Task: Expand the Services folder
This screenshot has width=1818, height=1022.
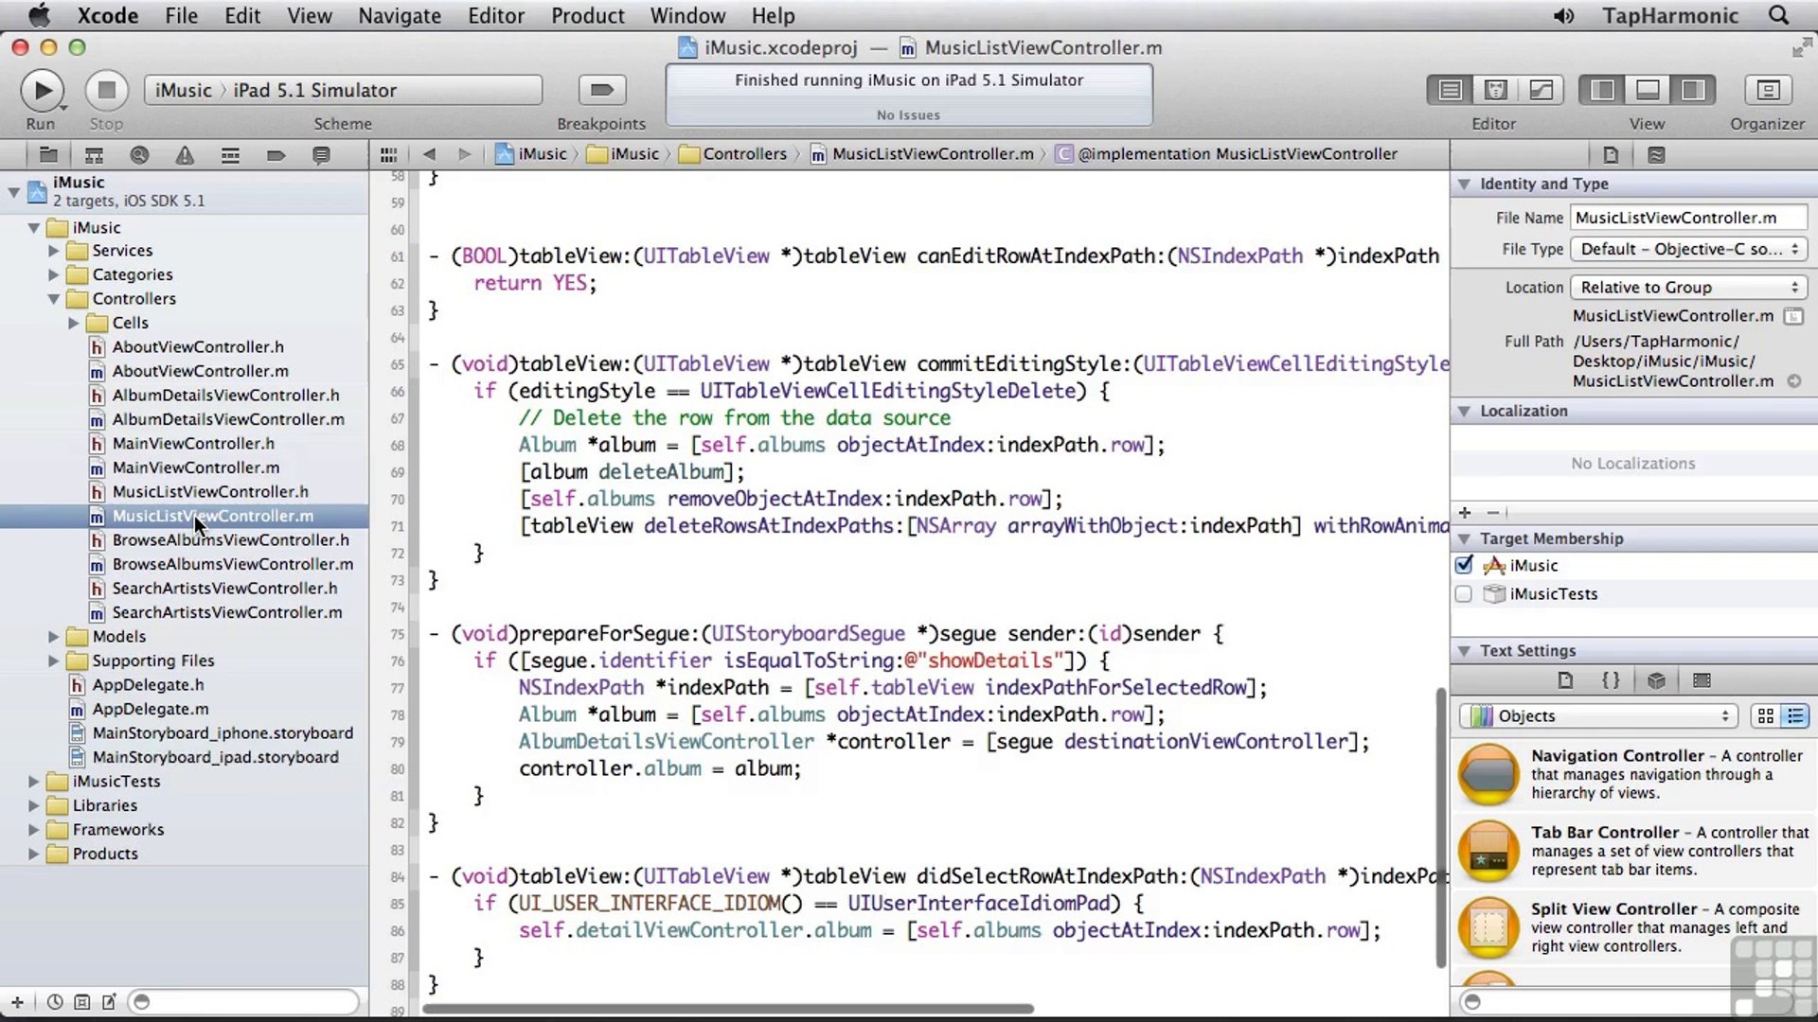Action: pyautogui.click(x=54, y=251)
